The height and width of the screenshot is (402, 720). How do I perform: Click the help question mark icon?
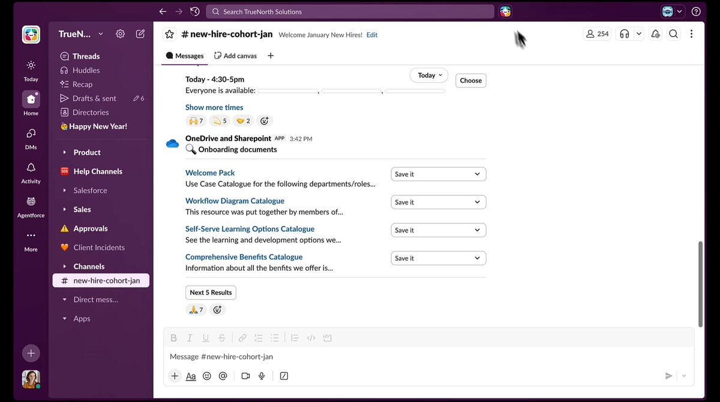[696, 11]
